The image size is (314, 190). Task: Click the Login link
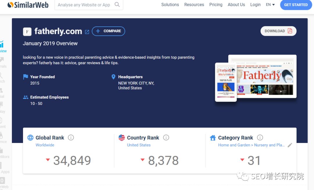click(255, 5)
